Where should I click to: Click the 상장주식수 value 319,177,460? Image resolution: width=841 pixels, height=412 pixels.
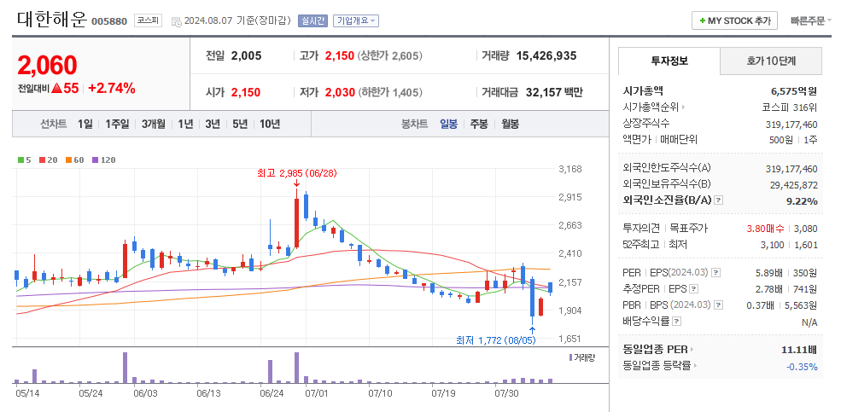(791, 124)
